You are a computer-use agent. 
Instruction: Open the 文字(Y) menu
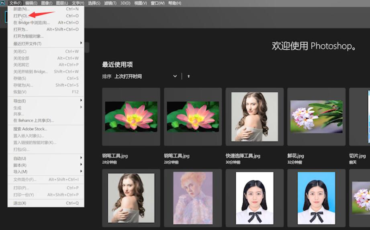click(78, 3)
